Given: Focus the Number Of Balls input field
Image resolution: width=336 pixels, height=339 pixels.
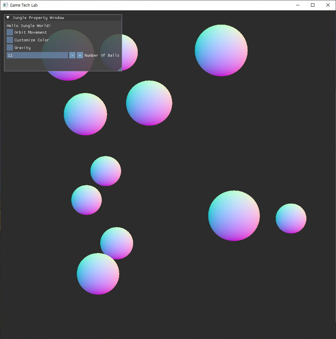Looking at the screenshot, I should (37, 55).
